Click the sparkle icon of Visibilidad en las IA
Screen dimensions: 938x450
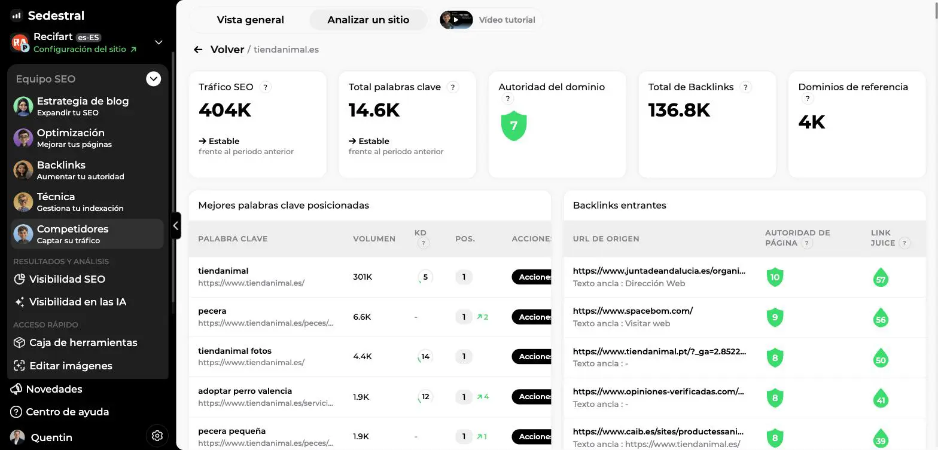pos(19,302)
